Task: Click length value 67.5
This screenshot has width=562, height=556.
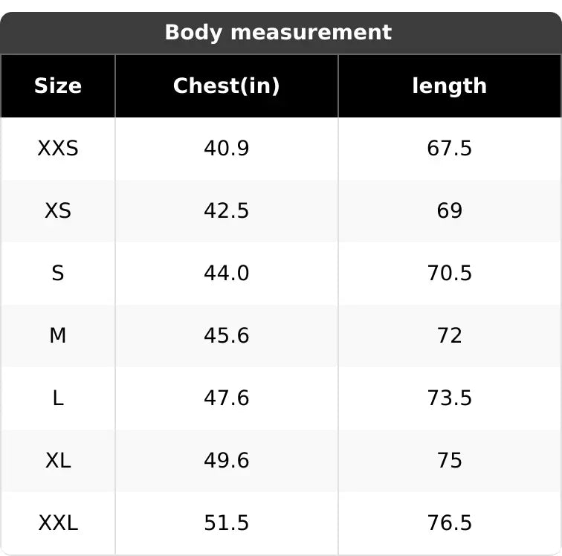Action: (x=450, y=148)
